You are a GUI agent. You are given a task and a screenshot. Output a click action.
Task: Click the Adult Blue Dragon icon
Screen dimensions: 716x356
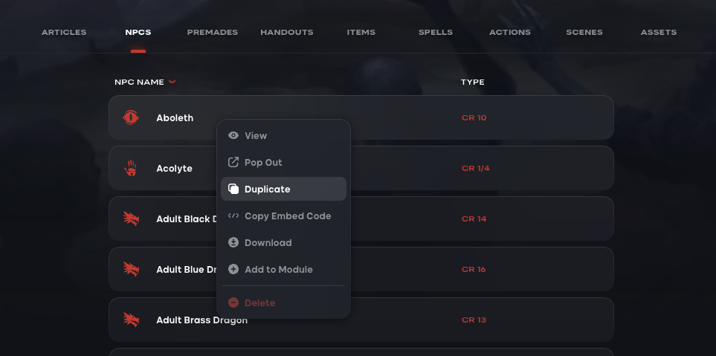pyautogui.click(x=131, y=269)
